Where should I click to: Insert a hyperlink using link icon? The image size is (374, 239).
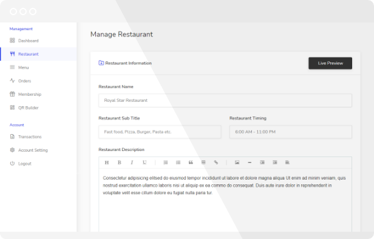point(216,163)
